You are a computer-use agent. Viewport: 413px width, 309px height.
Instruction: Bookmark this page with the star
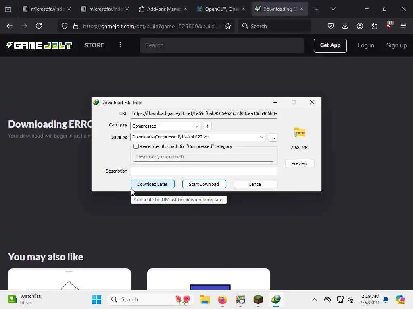[x=228, y=26]
